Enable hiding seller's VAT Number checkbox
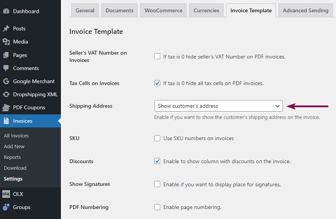The height and width of the screenshot is (219, 336). click(x=157, y=57)
